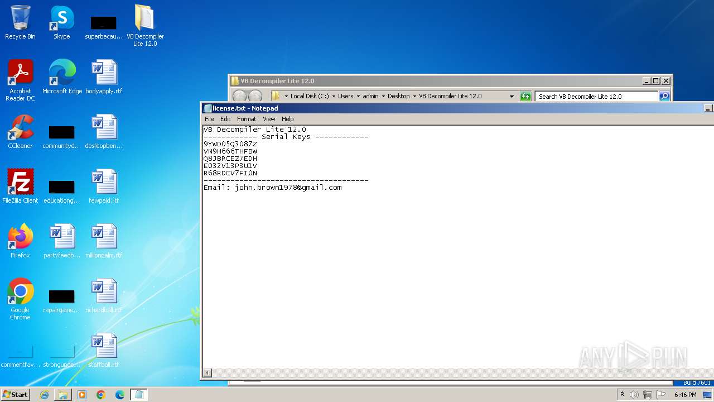Open Windows Media Player taskbar icon

tap(82, 395)
